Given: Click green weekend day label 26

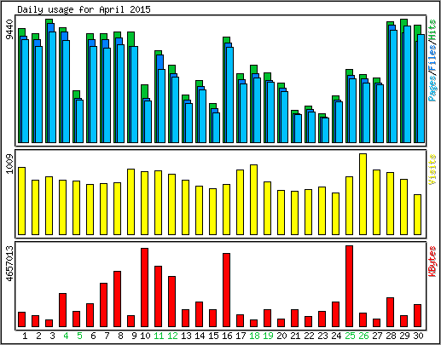Looking at the screenshot, I should (363, 336).
